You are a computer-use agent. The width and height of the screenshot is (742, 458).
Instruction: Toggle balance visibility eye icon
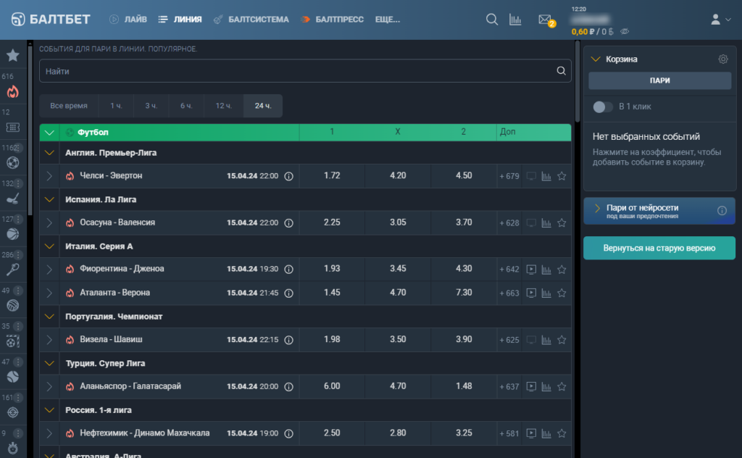625,32
